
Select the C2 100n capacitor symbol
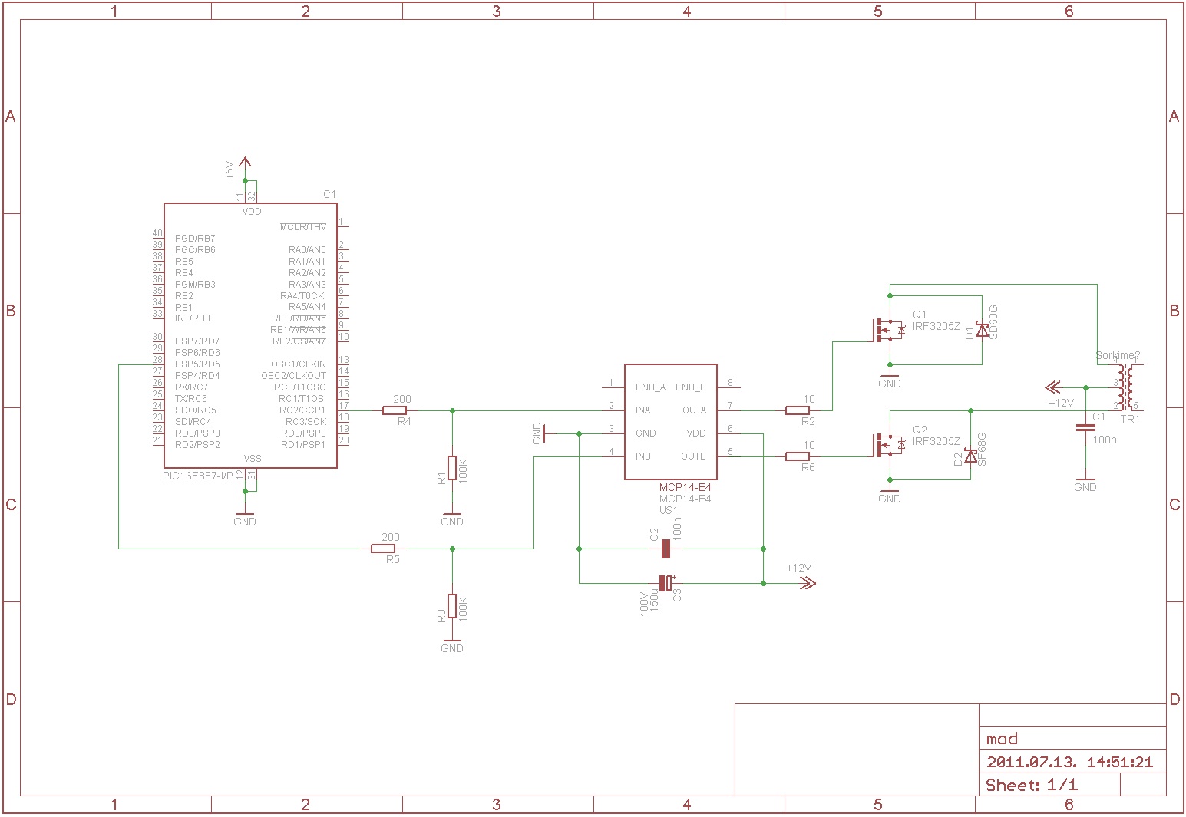point(666,549)
